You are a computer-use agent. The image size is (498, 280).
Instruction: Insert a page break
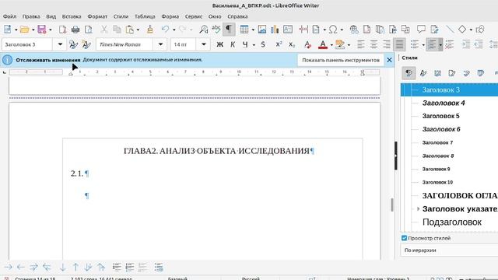[x=303, y=30]
